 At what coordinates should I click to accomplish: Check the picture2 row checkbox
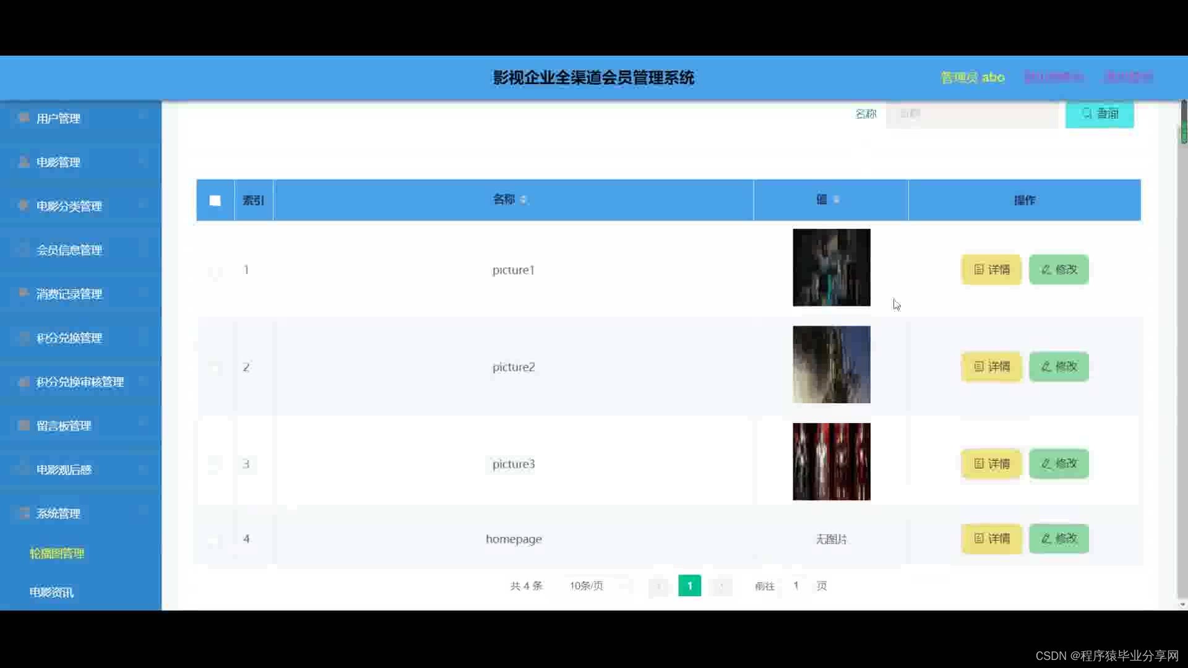tap(215, 367)
